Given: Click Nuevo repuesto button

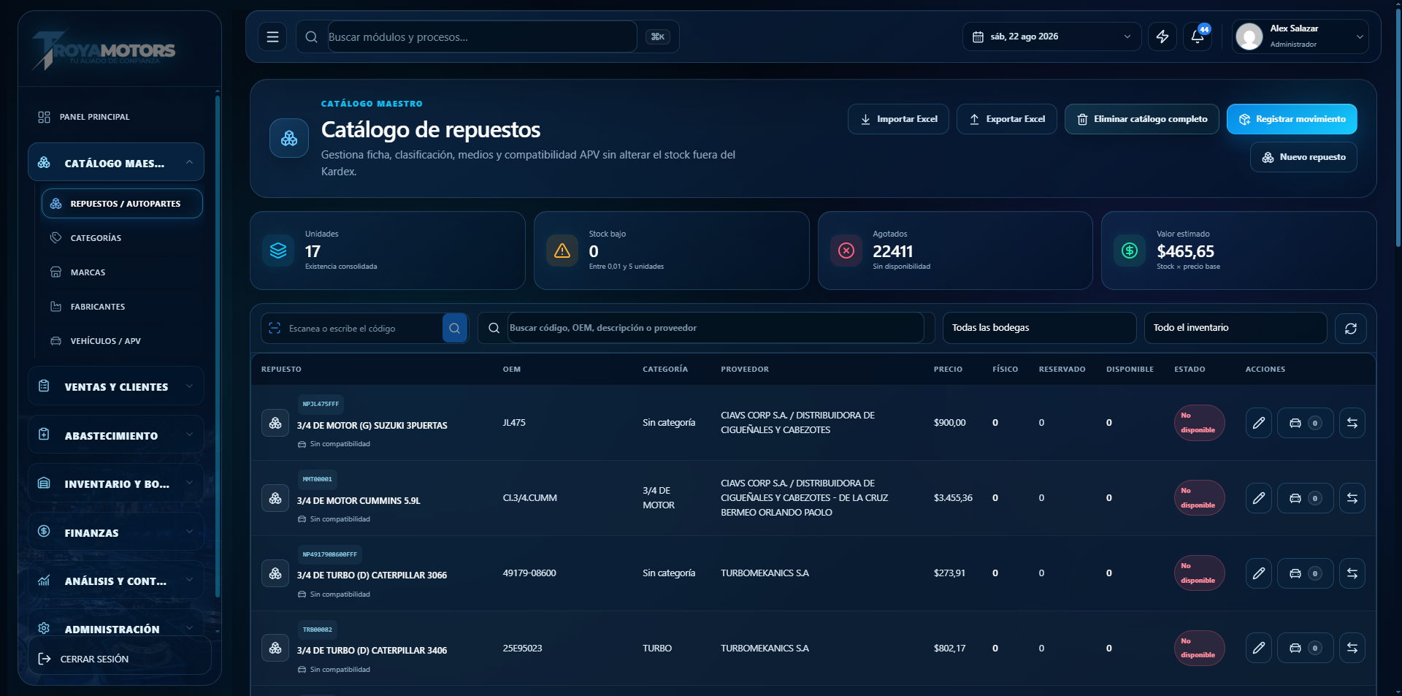Looking at the screenshot, I should (x=1303, y=157).
